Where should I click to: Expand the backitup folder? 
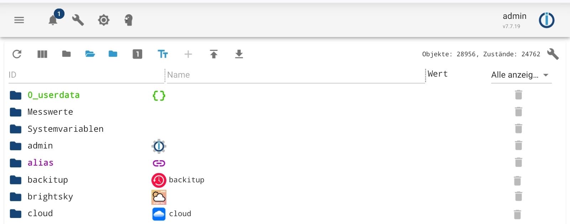15,180
